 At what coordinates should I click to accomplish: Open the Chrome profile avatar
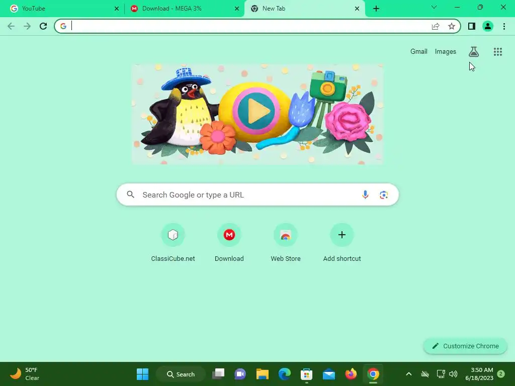point(488,26)
